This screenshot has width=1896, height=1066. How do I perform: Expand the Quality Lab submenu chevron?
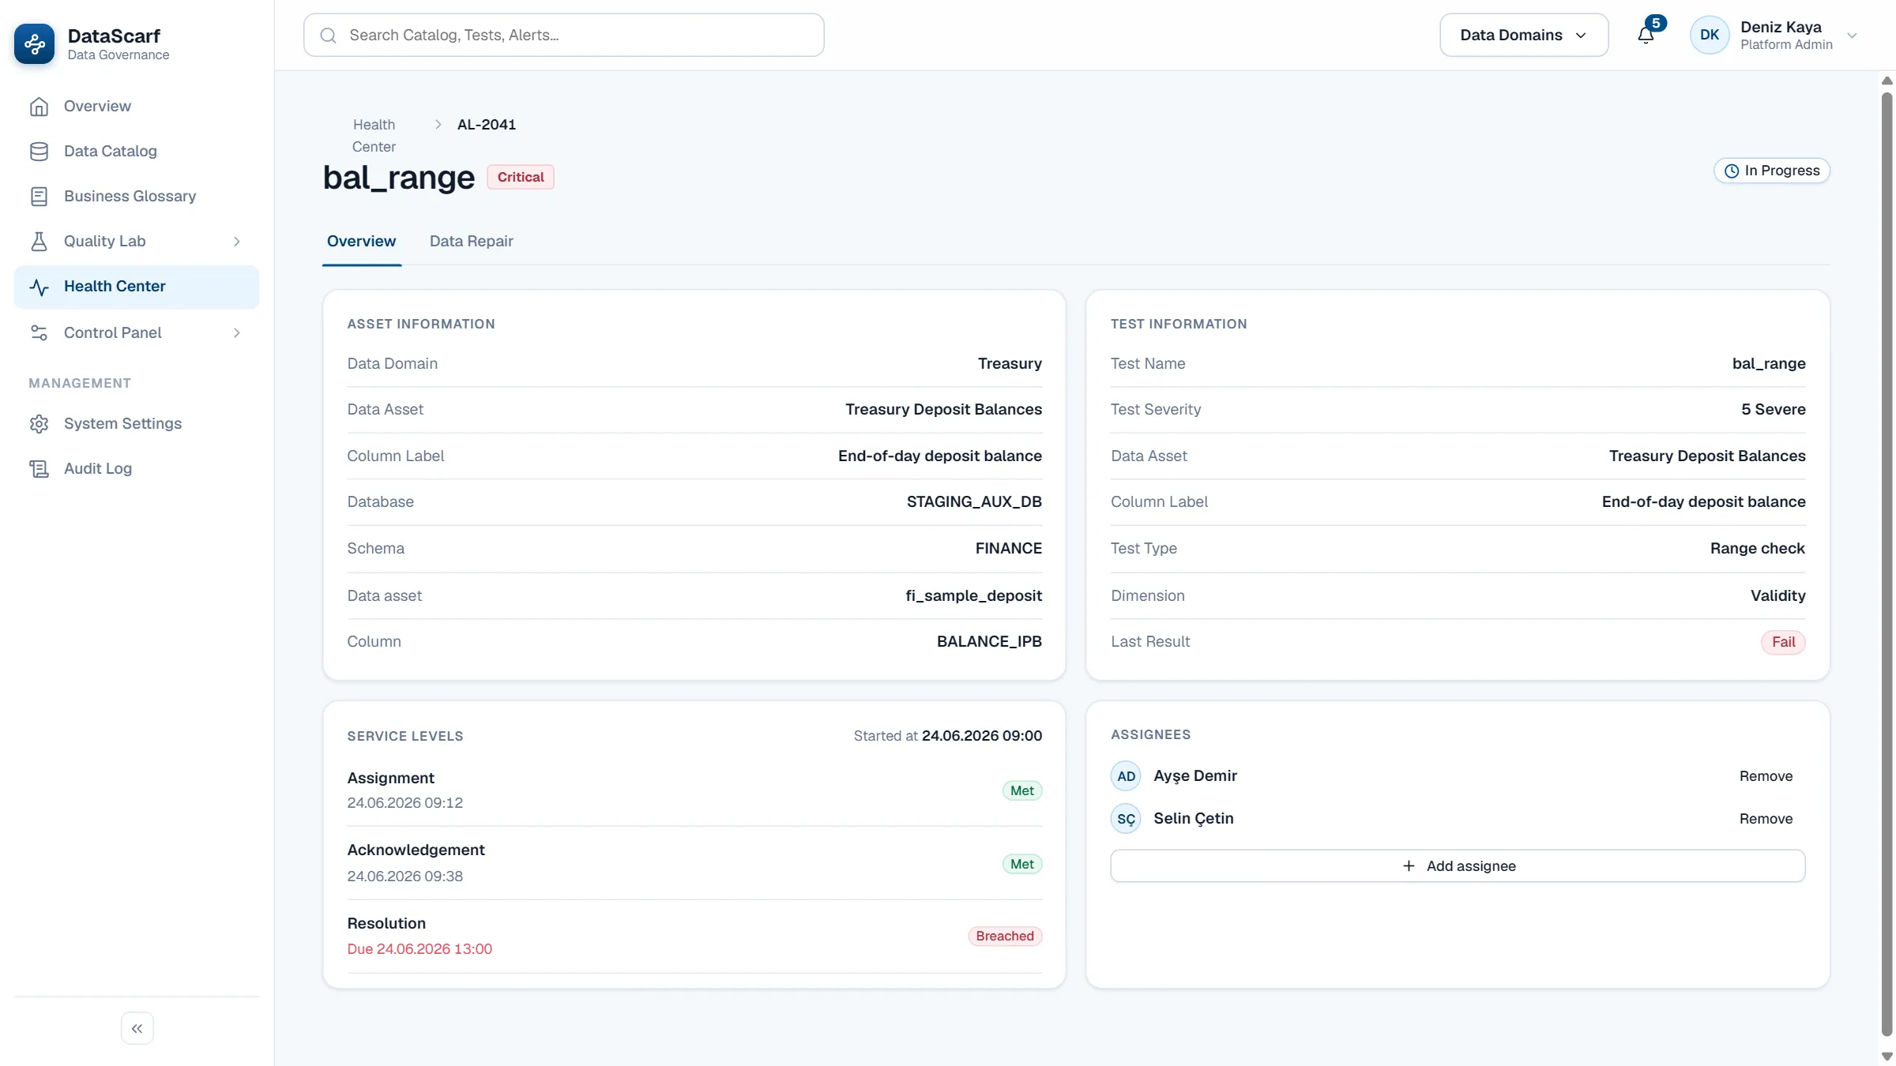(236, 242)
